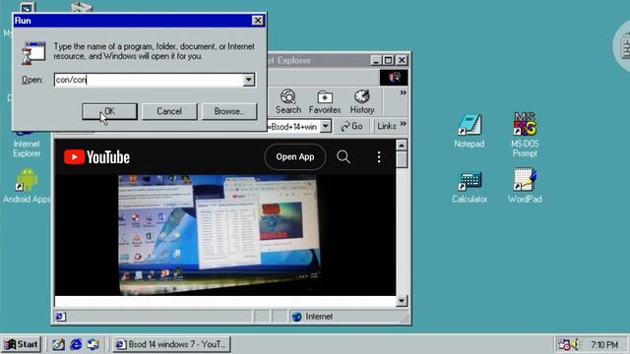Click the volume speaker tray icon
This screenshot has width=630, height=354.
[575, 344]
